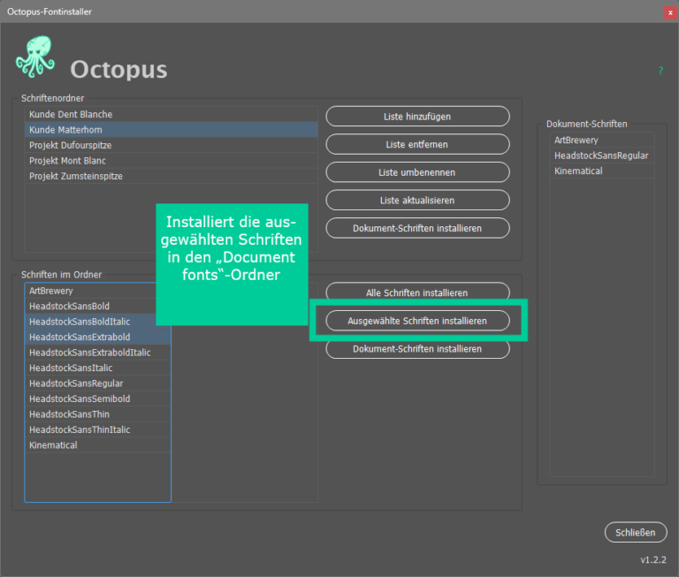Image resolution: width=679 pixels, height=577 pixels.
Task: Click the green question mark help icon
Action: click(660, 71)
